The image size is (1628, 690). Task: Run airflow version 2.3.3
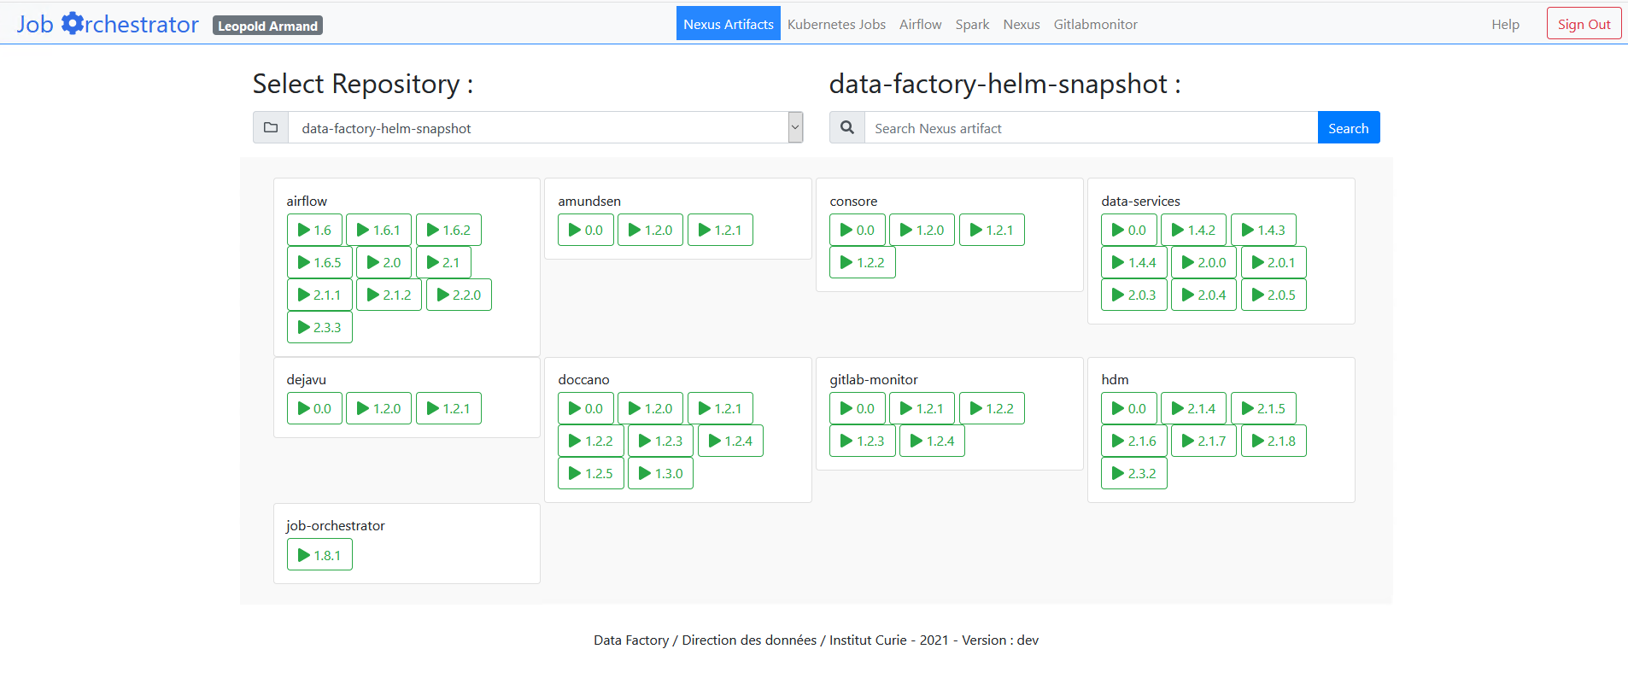[319, 327]
